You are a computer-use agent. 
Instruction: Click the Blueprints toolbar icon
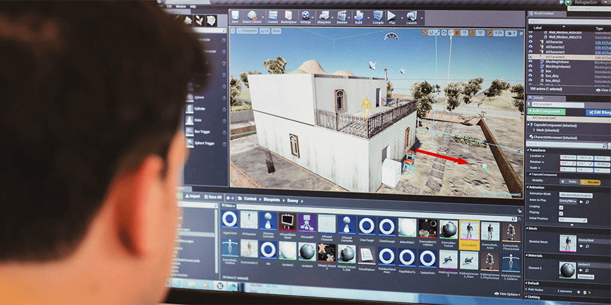click(x=324, y=17)
